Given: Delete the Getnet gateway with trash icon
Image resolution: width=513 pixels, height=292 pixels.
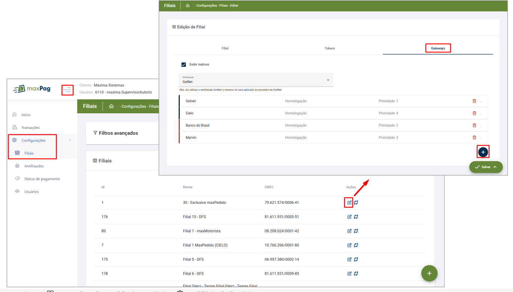Looking at the screenshot, I should pos(474,101).
